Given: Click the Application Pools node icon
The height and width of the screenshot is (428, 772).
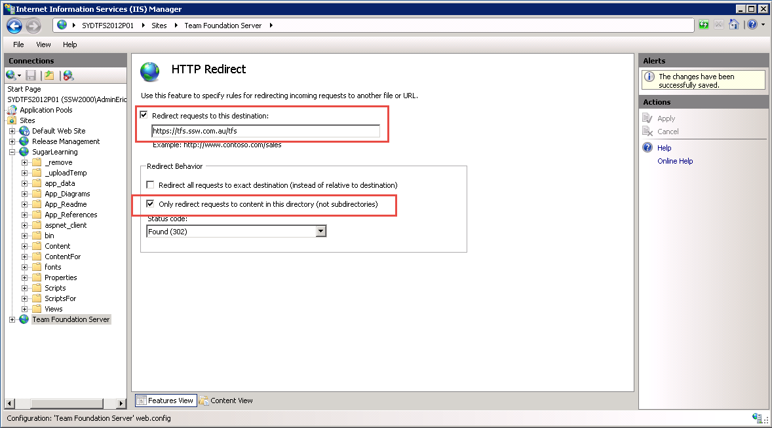Looking at the screenshot, I should 12,110.
